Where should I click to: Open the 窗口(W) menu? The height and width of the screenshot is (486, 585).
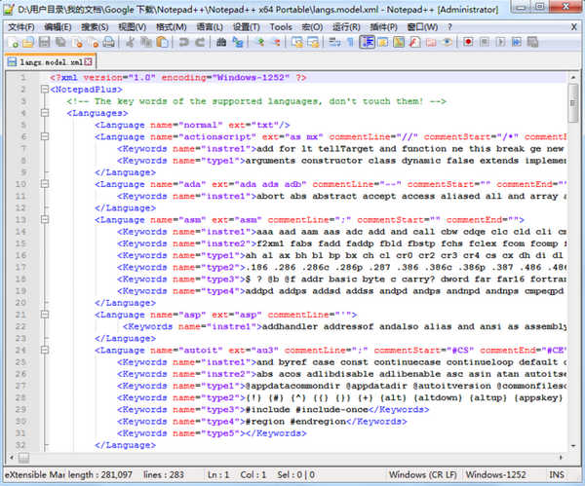pos(422,27)
